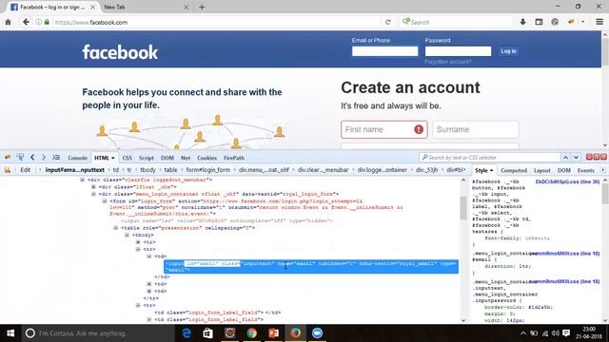Open Google Chrome from the taskbar
Screen dimensions: 609x342
[x=251, y=333]
